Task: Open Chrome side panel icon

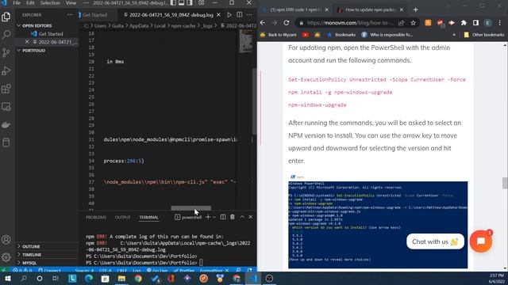Action: (x=475, y=23)
